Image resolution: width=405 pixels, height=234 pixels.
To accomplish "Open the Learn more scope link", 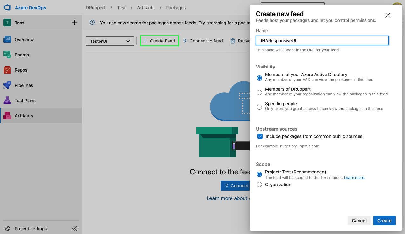I will click(354, 178).
